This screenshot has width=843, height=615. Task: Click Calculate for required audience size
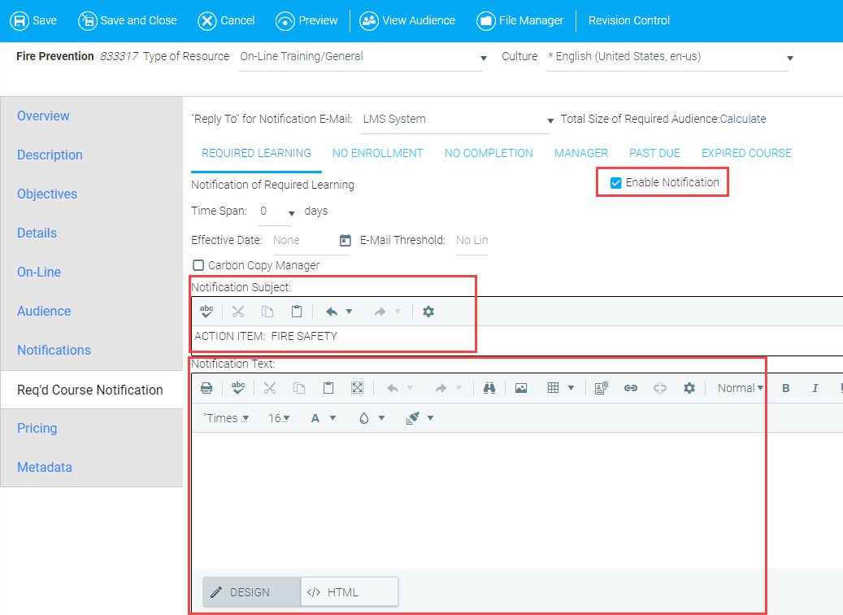(x=743, y=119)
